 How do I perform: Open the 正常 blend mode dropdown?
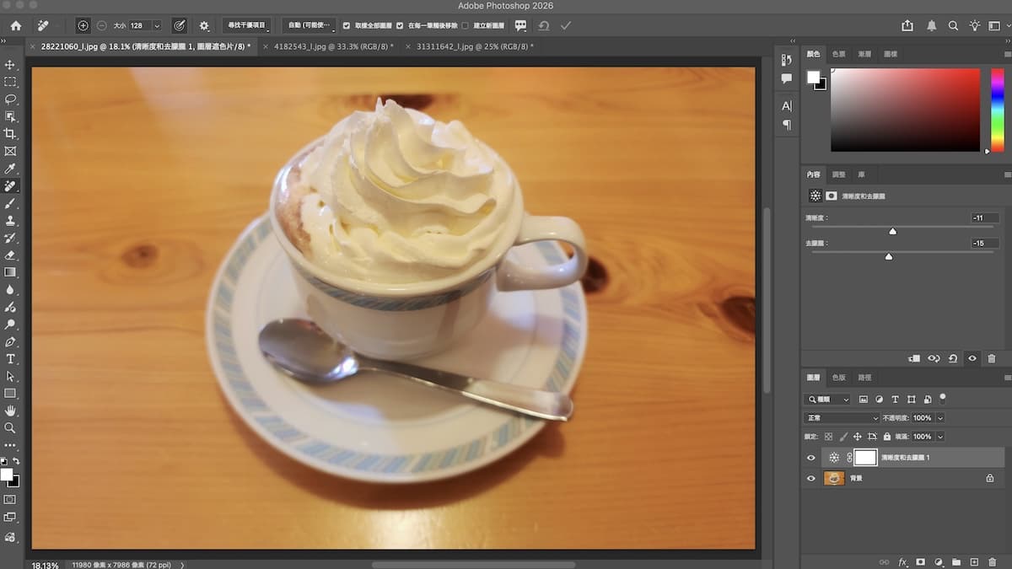[x=842, y=418]
